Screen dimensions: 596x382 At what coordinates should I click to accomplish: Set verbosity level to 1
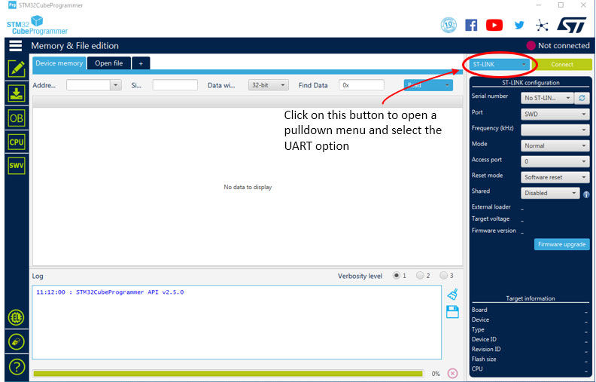click(397, 276)
